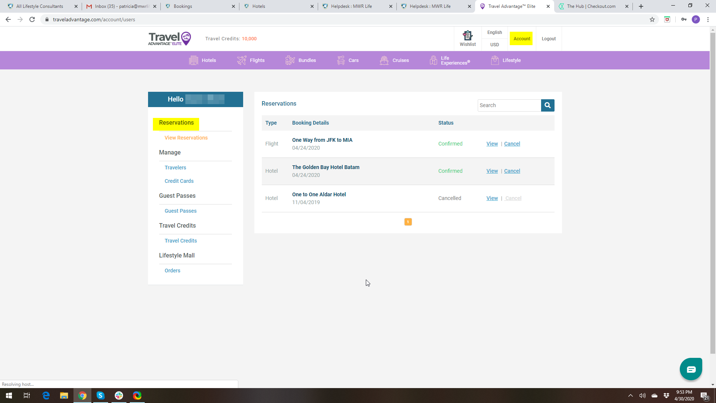Open the chat support bubble

coord(691,369)
